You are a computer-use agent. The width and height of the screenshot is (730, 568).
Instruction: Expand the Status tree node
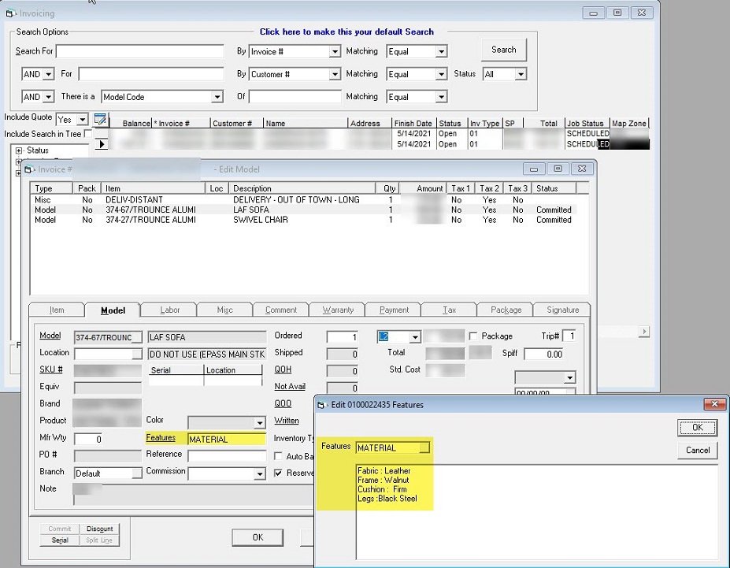click(x=19, y=150)
